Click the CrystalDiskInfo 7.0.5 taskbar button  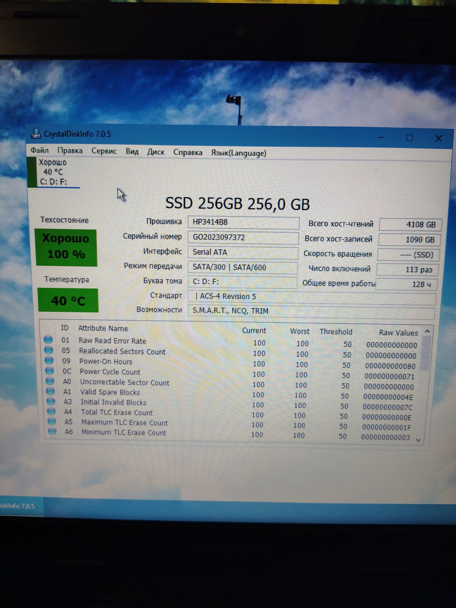click(x=21, y=506)
